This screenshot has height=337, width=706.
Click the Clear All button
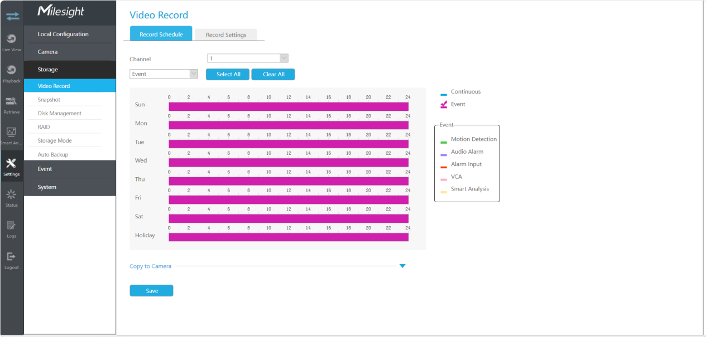[273, 74]
